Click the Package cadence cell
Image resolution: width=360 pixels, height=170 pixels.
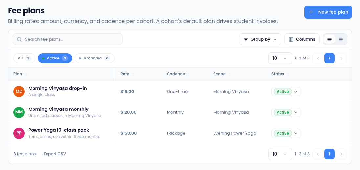176,133
